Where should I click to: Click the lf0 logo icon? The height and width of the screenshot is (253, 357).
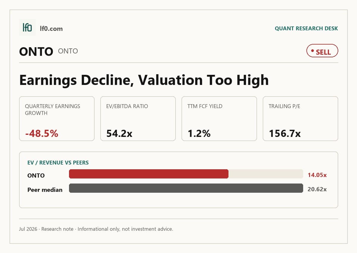point(27,27)
